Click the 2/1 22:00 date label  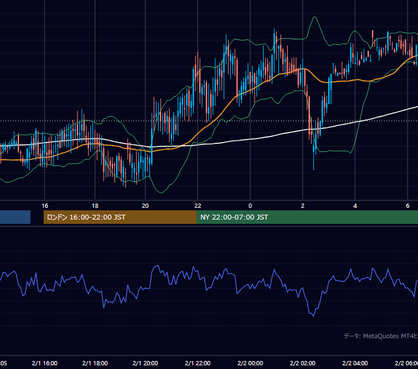(x=197, y=363)
